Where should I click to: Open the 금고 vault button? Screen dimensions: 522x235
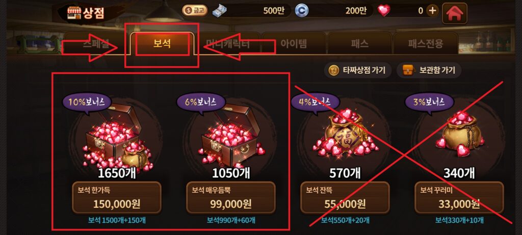pyautogui.click(x=195, y=11)
